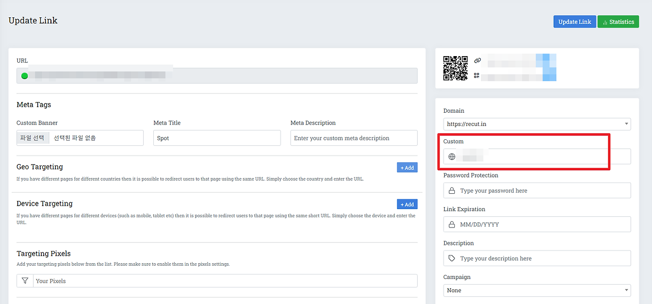Image resolution: width=652 pixels, height=304 pixels.
Task: Click the filter funnel icon for pixels
Action: click(25, 281)
